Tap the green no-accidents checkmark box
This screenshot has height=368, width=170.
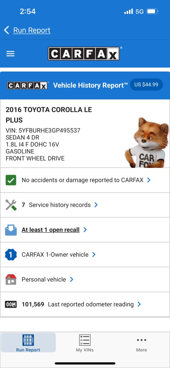click(x=11, y=180)
